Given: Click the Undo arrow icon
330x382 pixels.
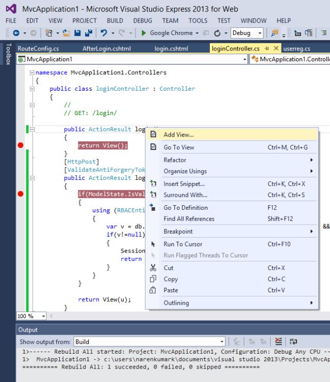Looking at the screenshot, I should pos(105,33).
